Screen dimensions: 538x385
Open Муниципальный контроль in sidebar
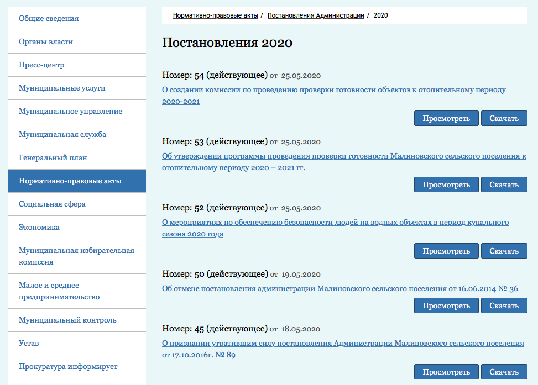click(x=77, y=320)
